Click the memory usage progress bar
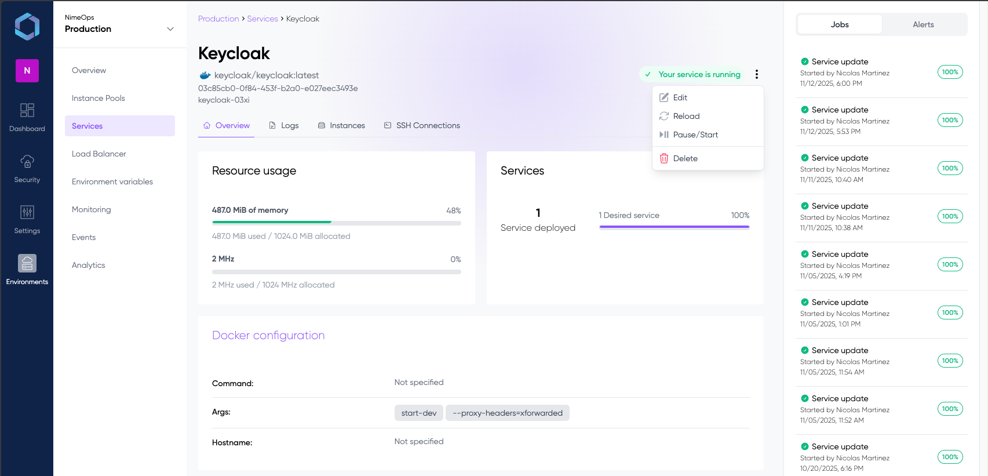988x476 pixels. (336, 223)
